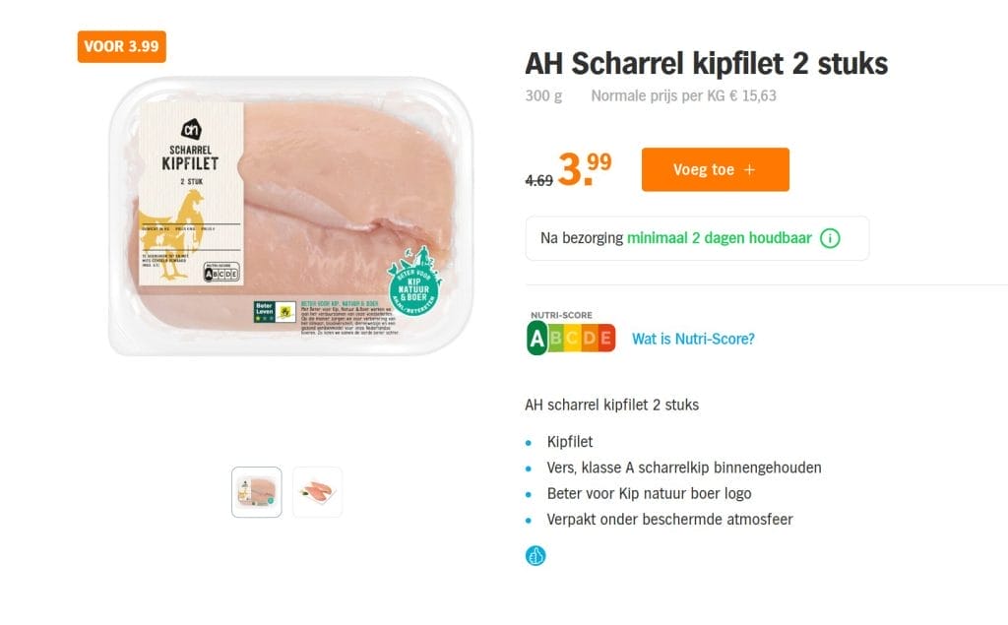Click the crossed-out 4.69 old price
This screenshot has height=625, width=1008.
pyautogui.click(x=538, y=181)
